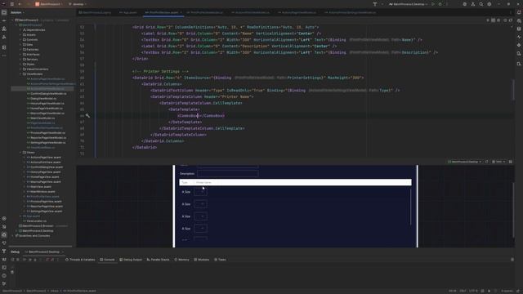Screen dimensions: 523x294
Task: Open HistoryPageViewModel.cs file
Action: coord(45,104)
